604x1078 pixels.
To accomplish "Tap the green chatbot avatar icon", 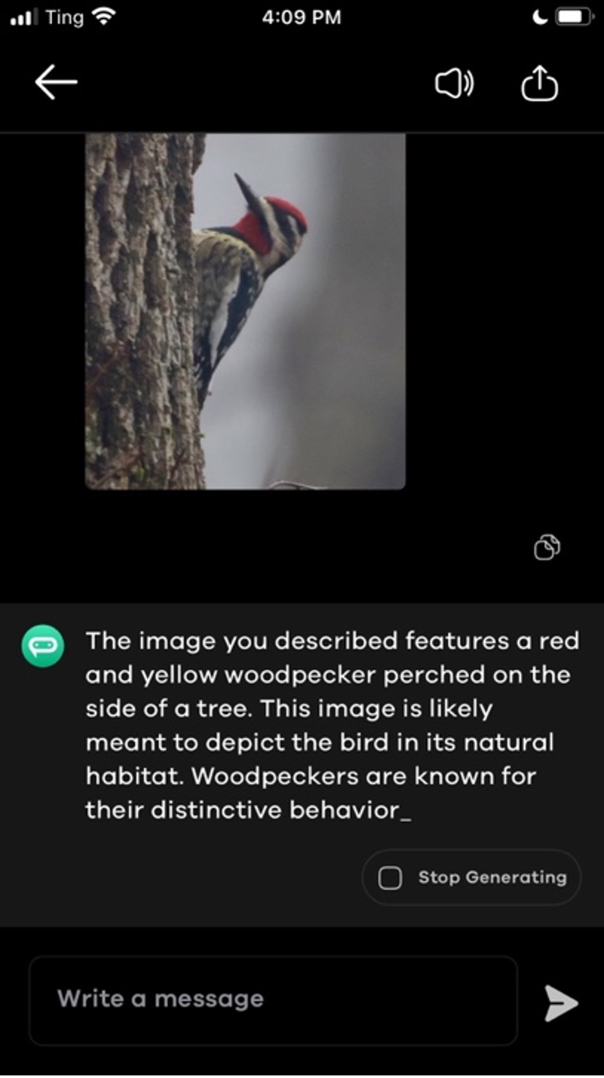I will point(43,646).
